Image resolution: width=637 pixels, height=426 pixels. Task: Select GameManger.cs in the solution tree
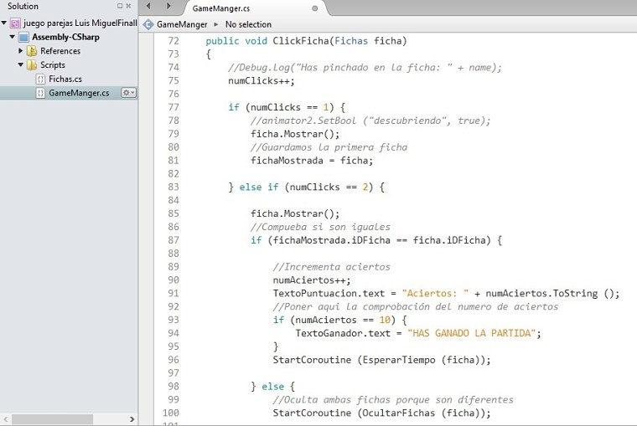pos(79,93)
